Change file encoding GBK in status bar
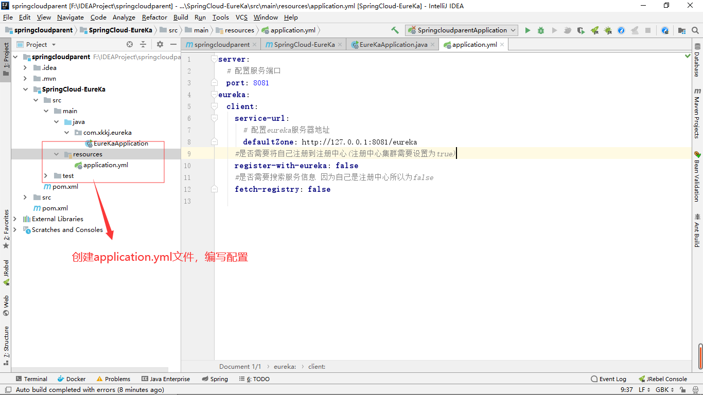 coord(665,390)
